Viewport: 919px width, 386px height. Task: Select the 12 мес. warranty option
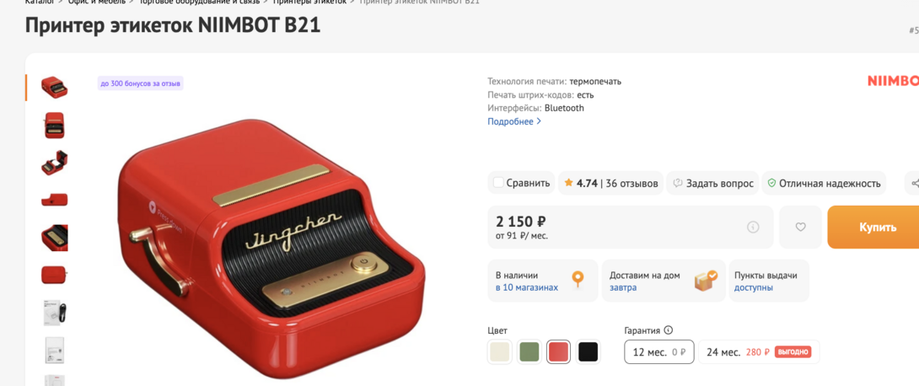(658, 352)
